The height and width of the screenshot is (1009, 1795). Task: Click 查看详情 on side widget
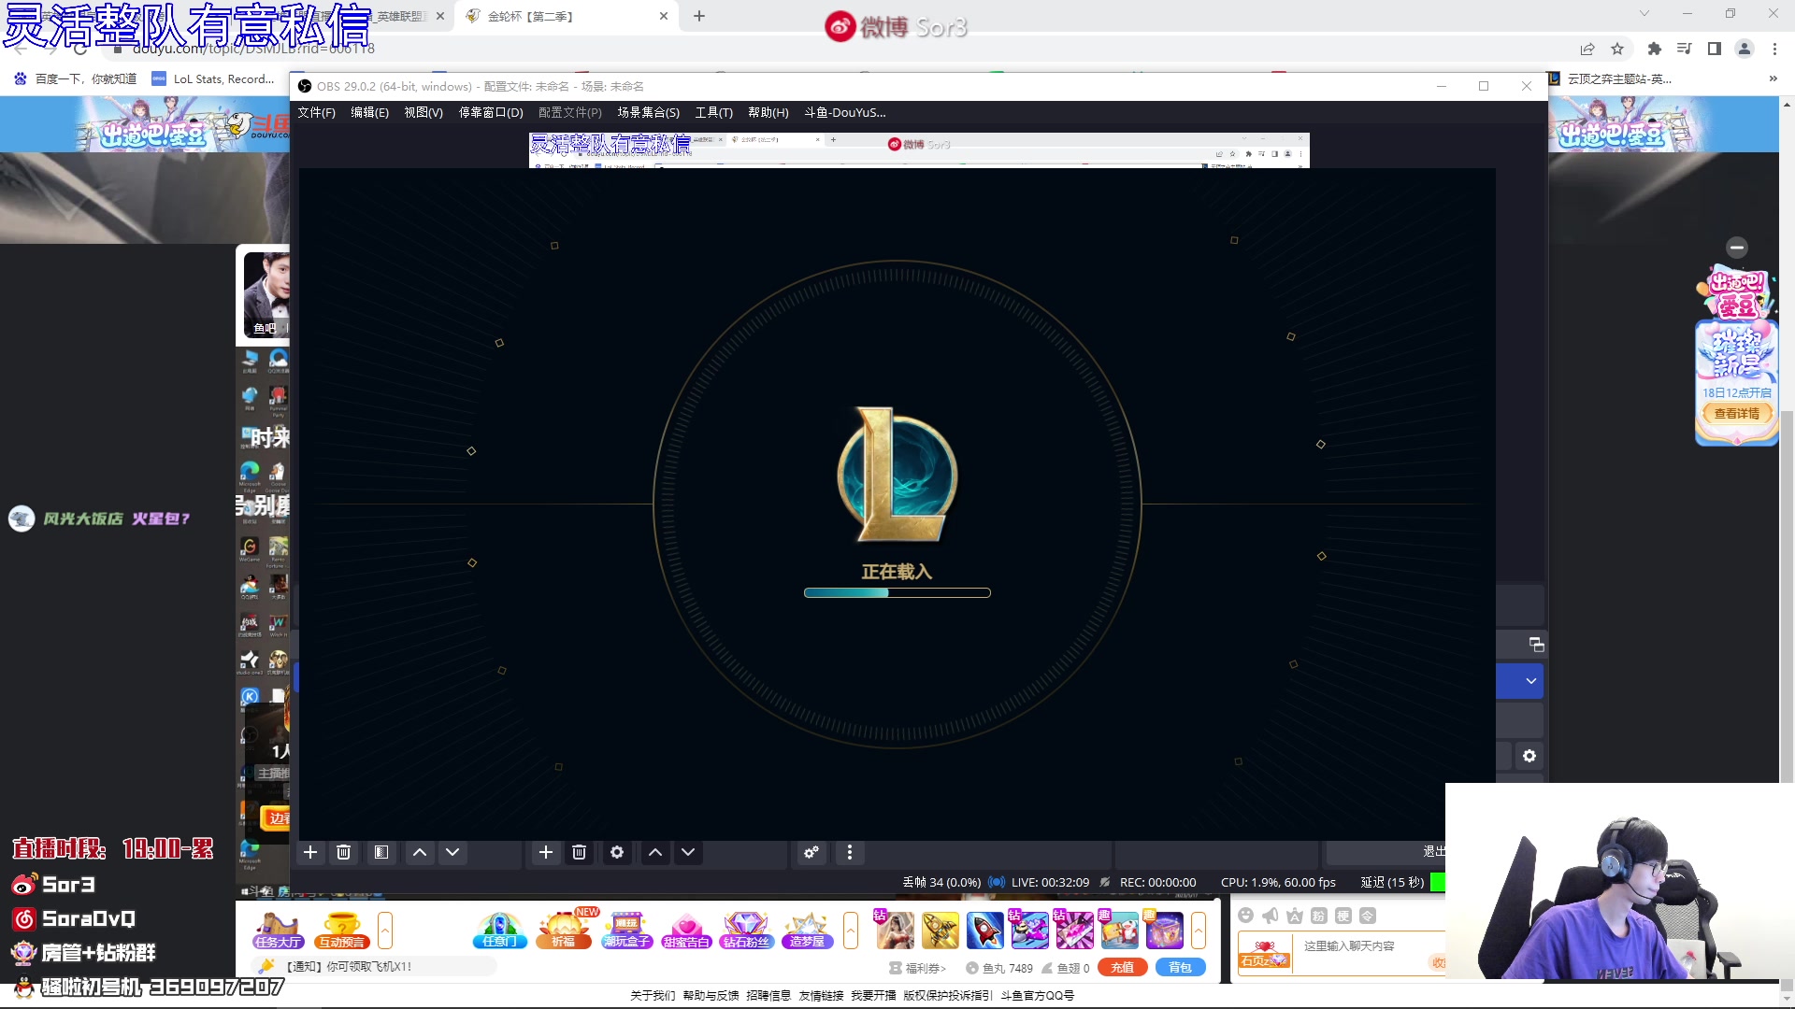[x=1736, y=413]
